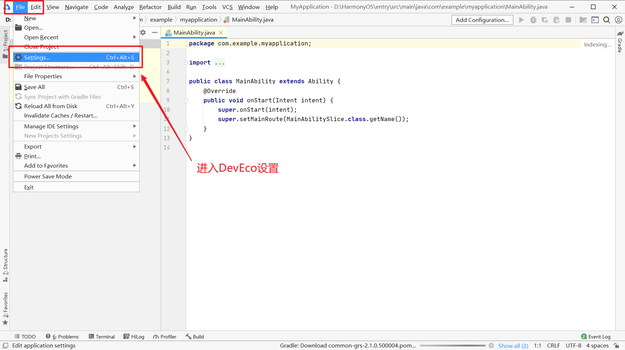The width and height of the screenshot is (625, 350).
Task: Open the 1: Project side tool window
Action: [x=5, y=44]
